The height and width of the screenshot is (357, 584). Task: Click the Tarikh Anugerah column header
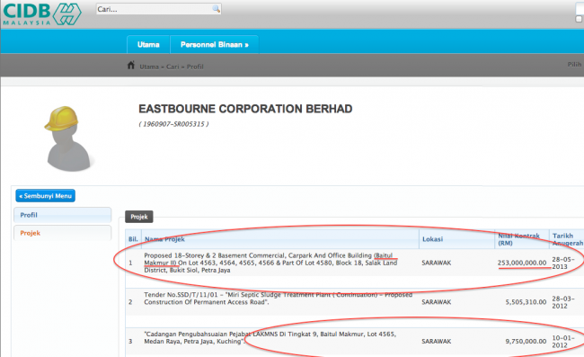[x=568, y=239]
